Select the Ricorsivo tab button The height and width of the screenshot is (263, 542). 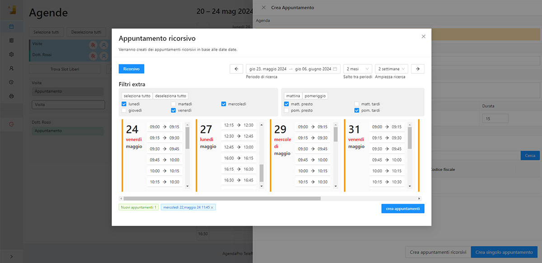[131, 69]
